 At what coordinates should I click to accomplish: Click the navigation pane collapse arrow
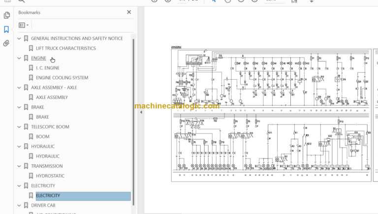(141, 112)
